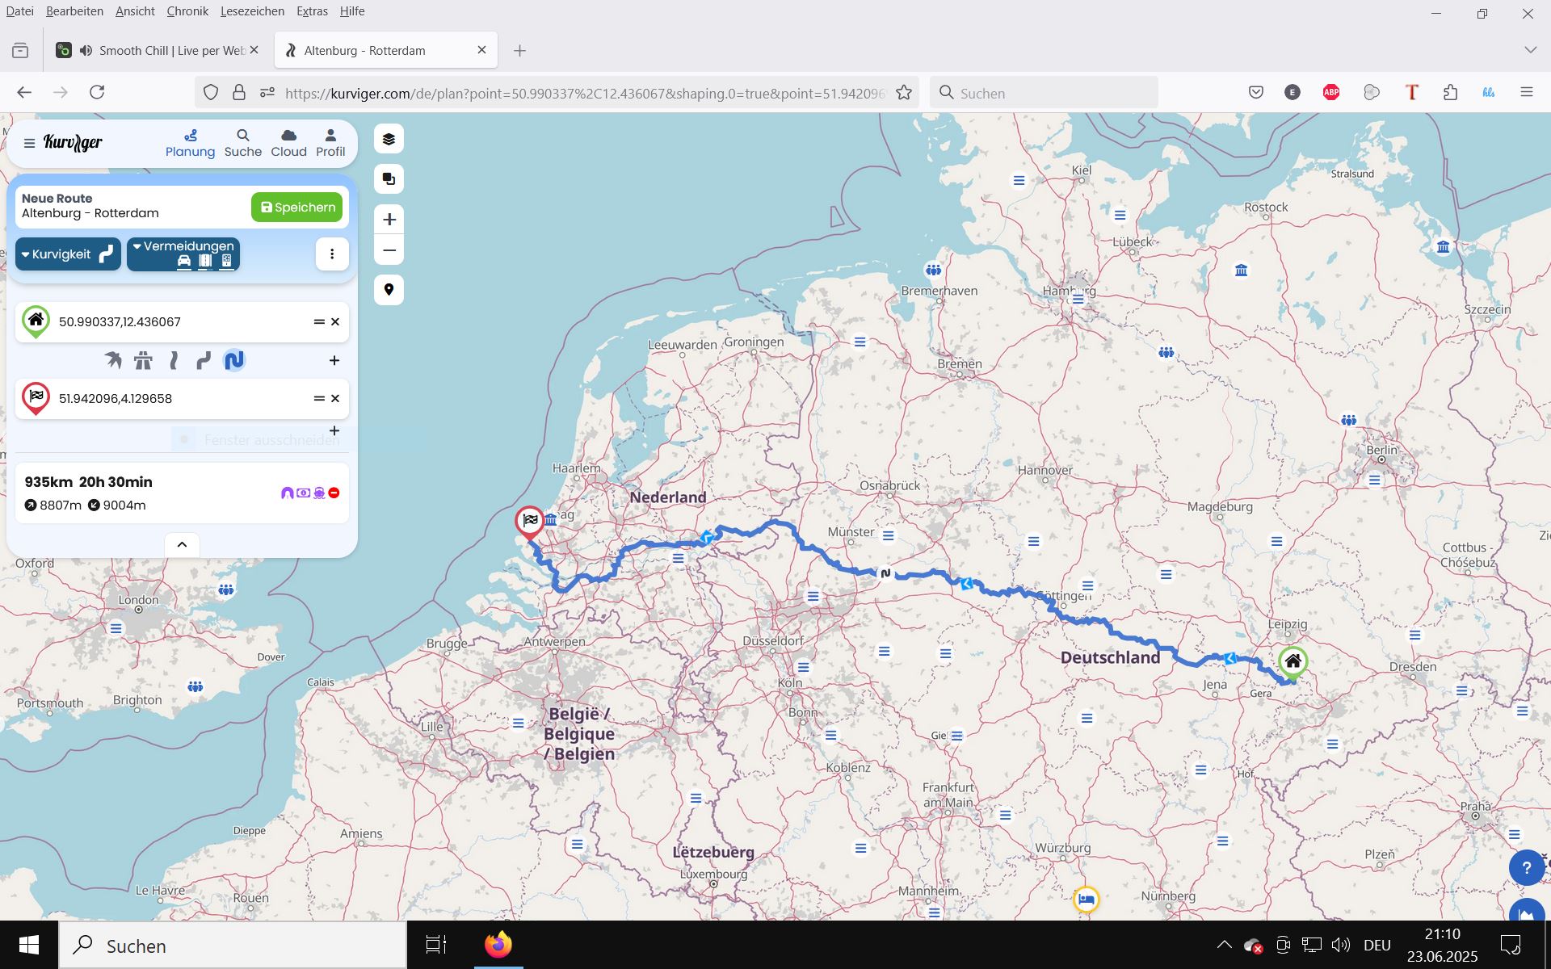Open the Kurviger hamburger menu
This screenshot has width=1551, height=969.
[29, 143]
